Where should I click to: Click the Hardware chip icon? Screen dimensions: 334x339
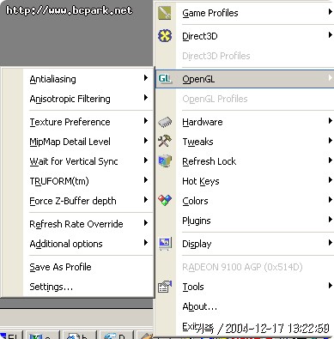[x=165, y=122]
